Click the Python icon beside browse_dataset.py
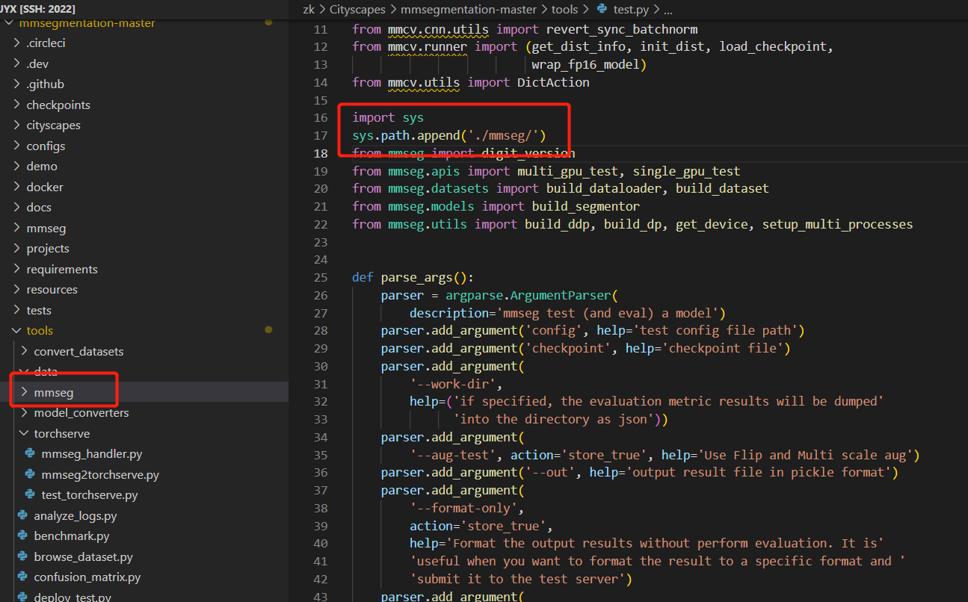The width and height of the screenshot is (968, 602). (21, 556)
